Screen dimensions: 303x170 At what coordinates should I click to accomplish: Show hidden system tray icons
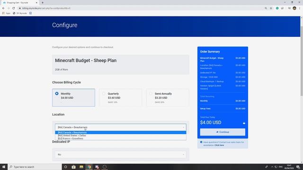(x=272, y=167)
